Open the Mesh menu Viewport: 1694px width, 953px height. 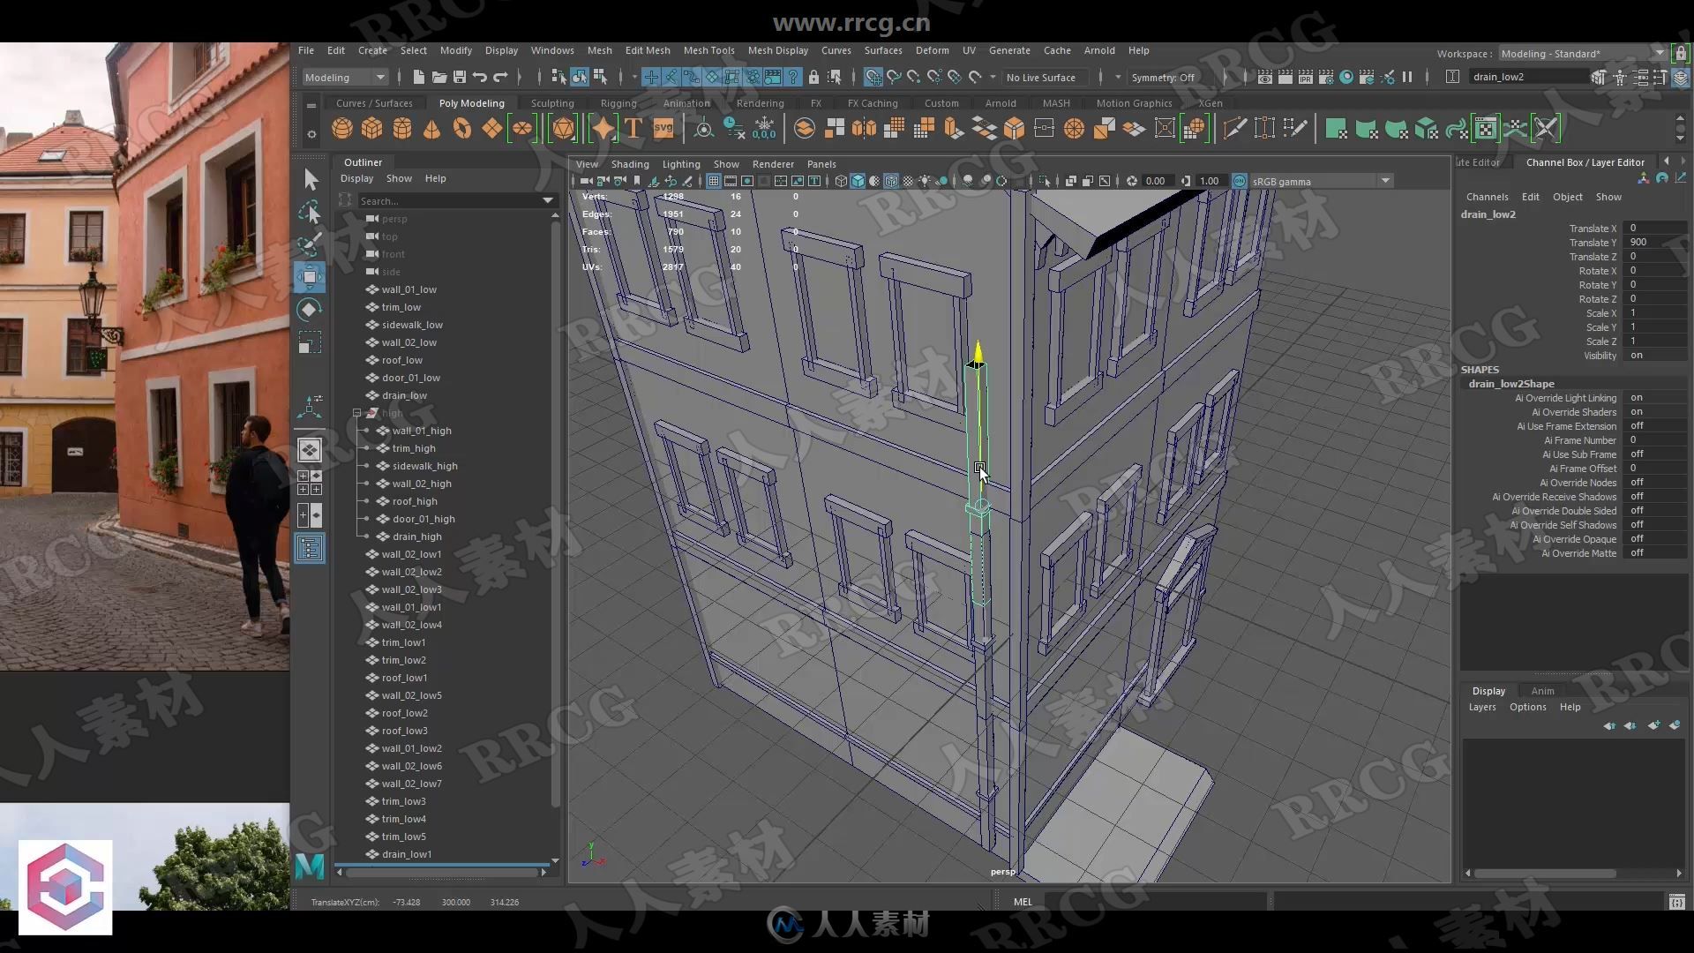point(598,50)
